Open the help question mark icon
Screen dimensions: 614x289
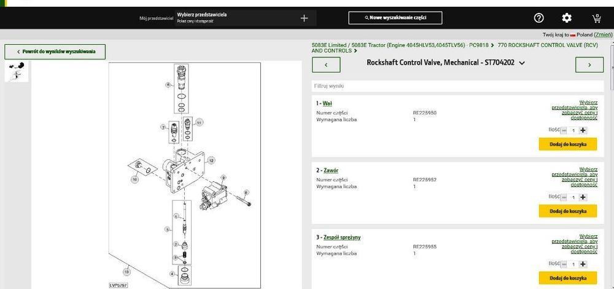coord(539,18)
